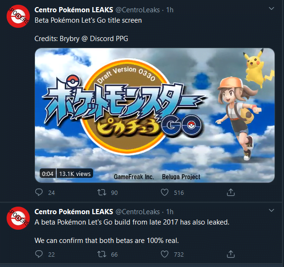Open Centro Pokémon LEAKS name on first tweet
Viewport: 284px width, 267px height.
click(74, 10)
